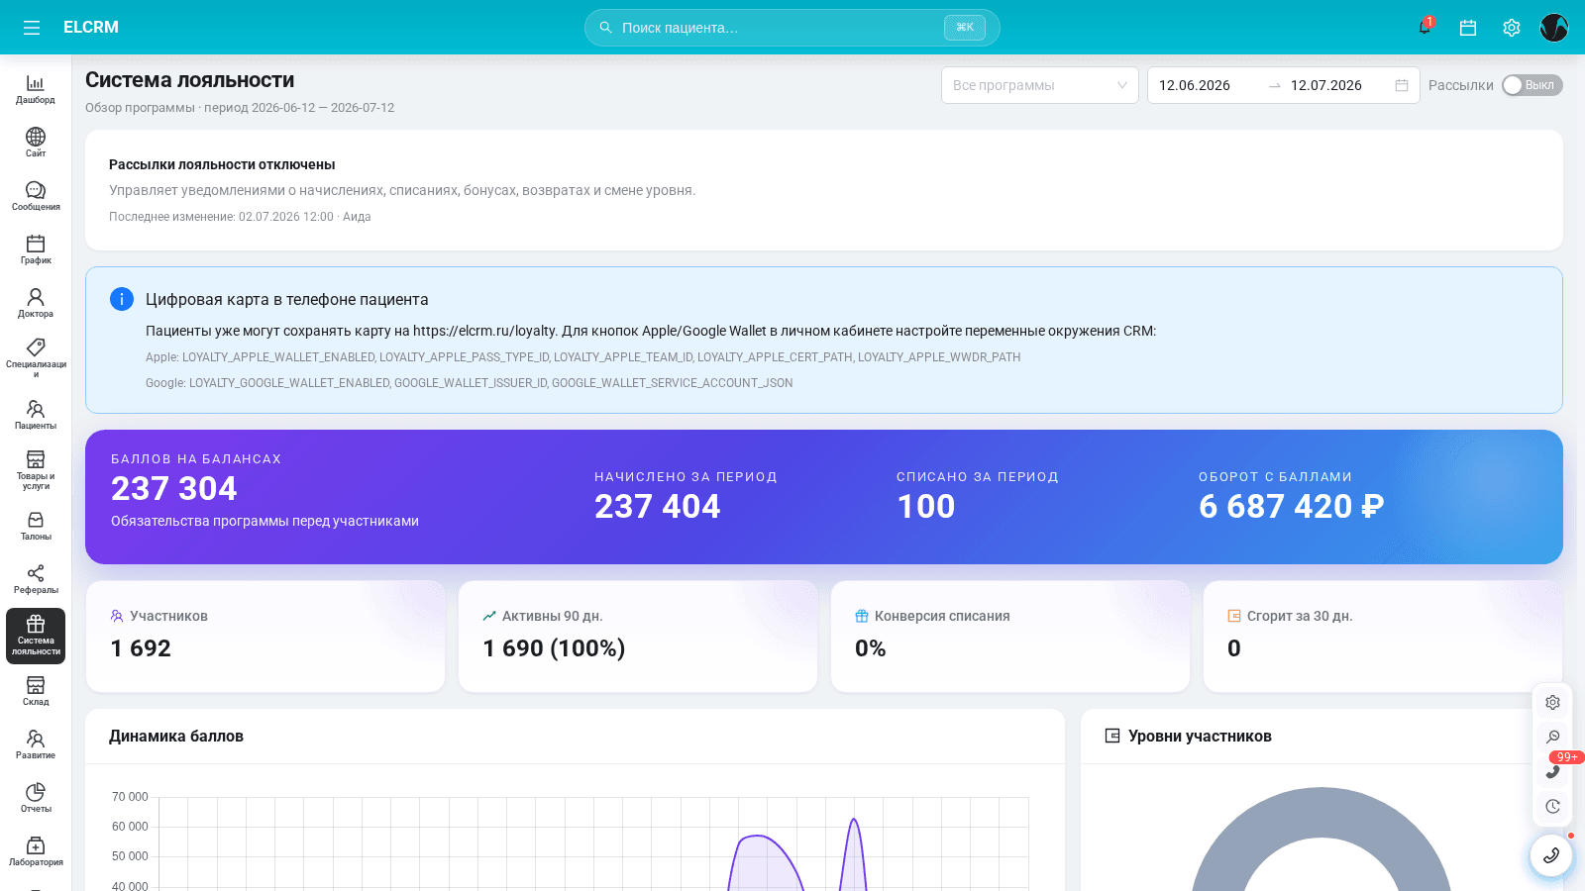Open График in sidebar
The height and width of the screenshot is (891, 1585).
pos(36,249)
